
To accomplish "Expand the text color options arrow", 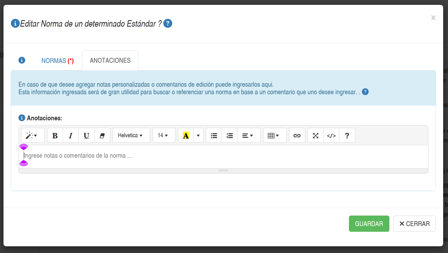I will [x=198, y=135].
